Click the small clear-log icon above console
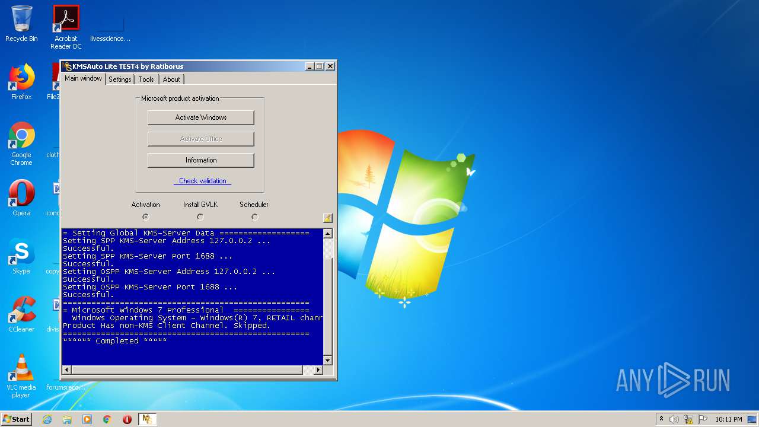The image size is (759, 427). (x=327, y=218)
